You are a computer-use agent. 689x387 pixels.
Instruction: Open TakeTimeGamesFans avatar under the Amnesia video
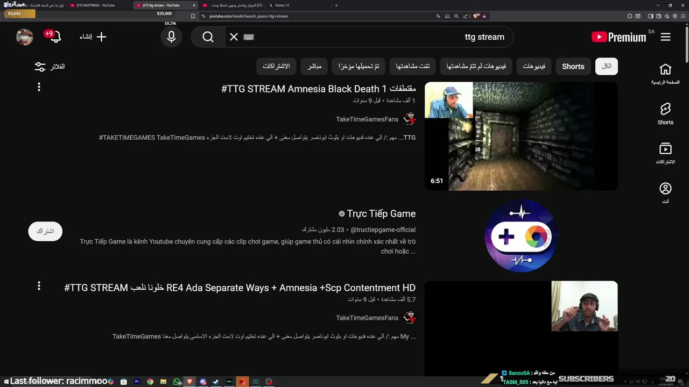click(410, 119)
